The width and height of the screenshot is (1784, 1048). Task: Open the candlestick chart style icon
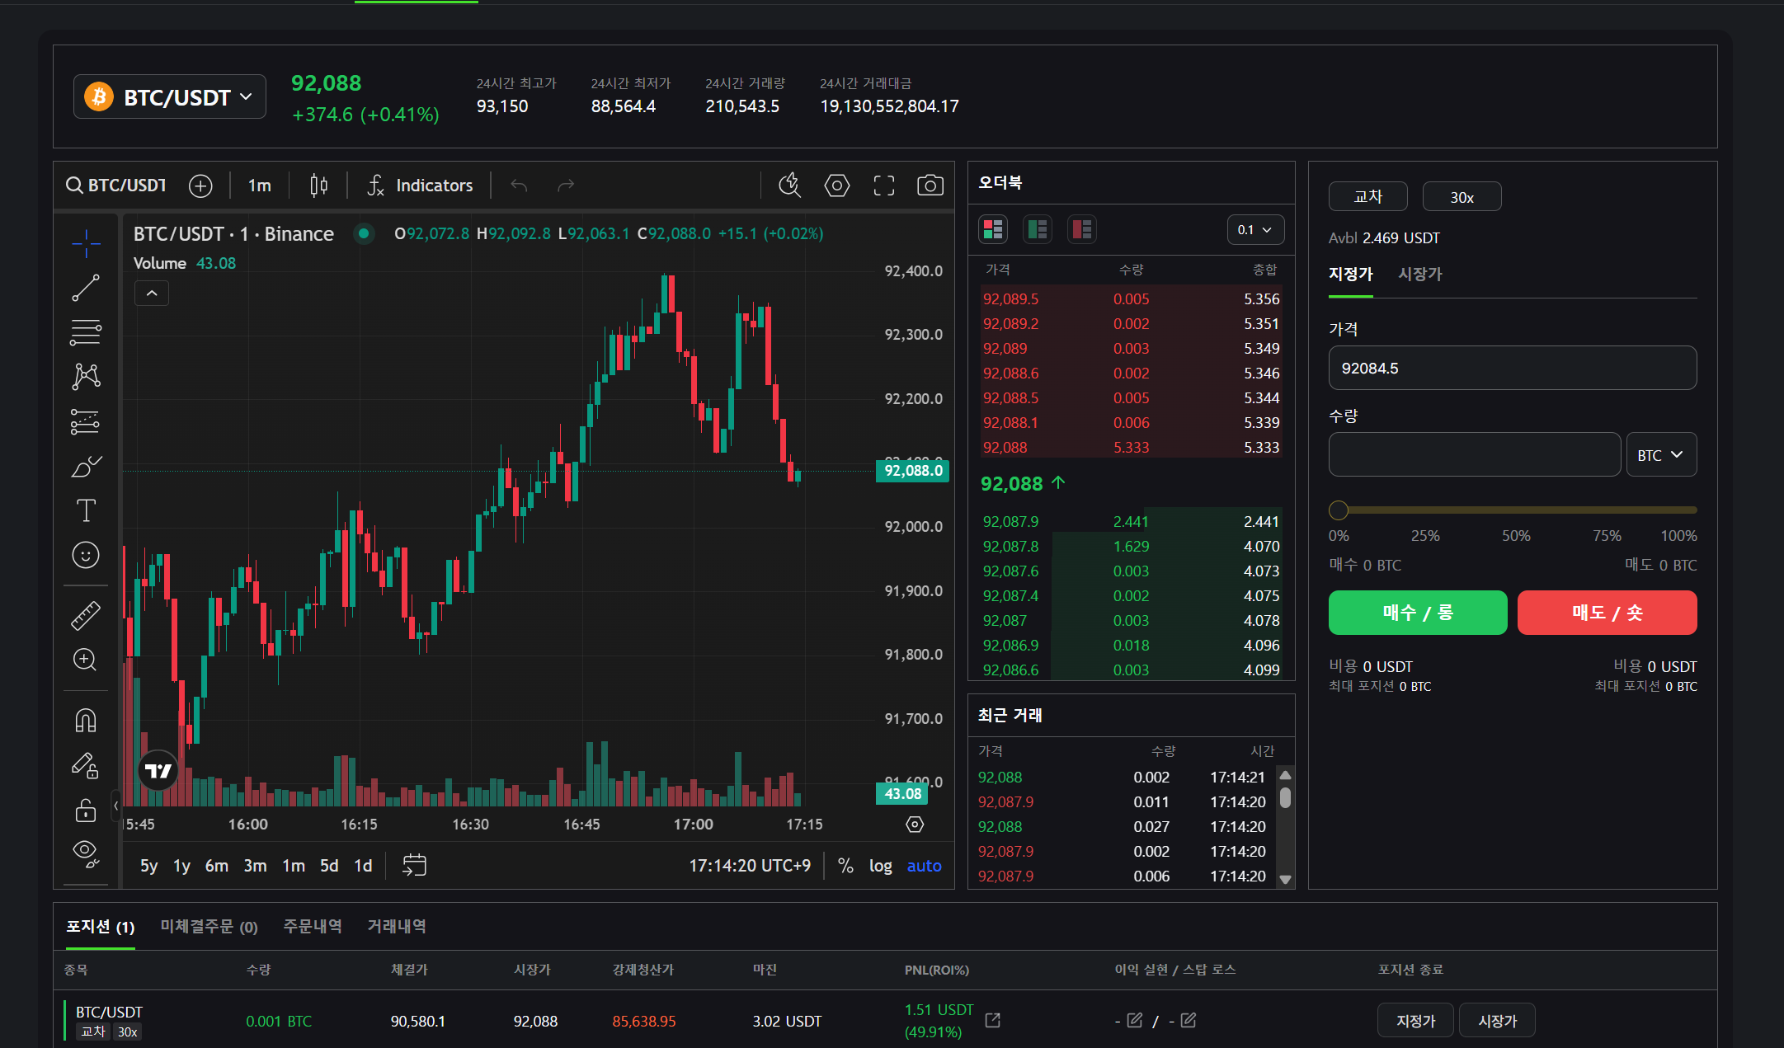click(x=318, y=186)
